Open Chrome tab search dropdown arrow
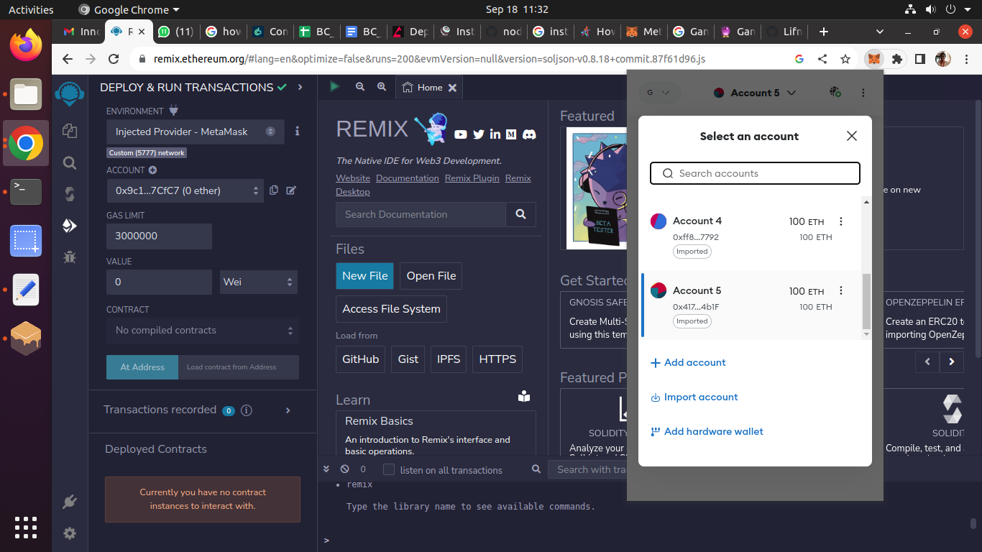 coord(880,32)
